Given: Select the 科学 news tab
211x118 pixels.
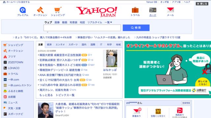Looking at the screenshot, I should pyautogui.click(x=109, y=45).
